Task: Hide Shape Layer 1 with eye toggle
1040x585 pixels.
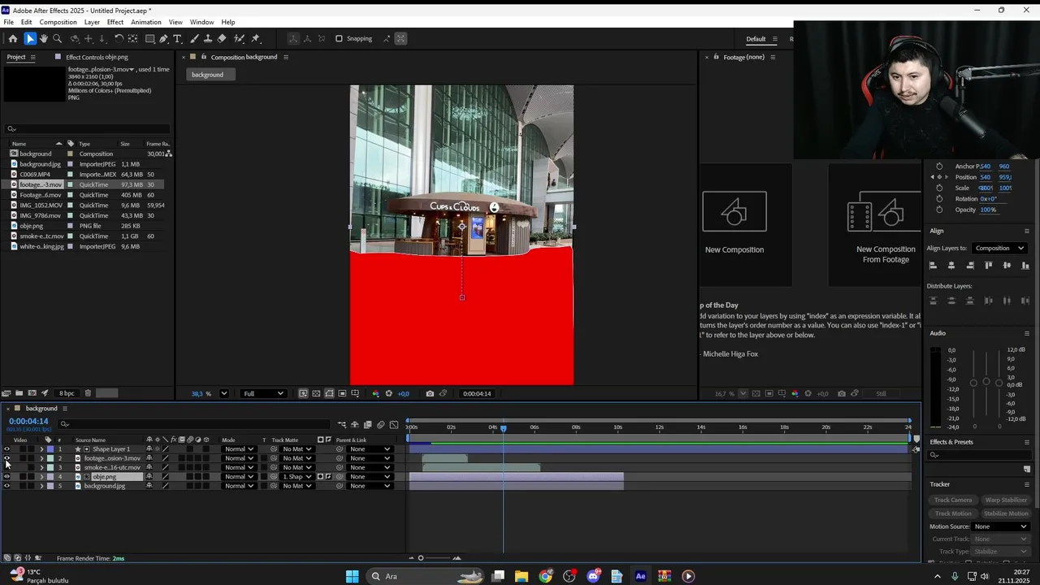Action: point(7,449)
